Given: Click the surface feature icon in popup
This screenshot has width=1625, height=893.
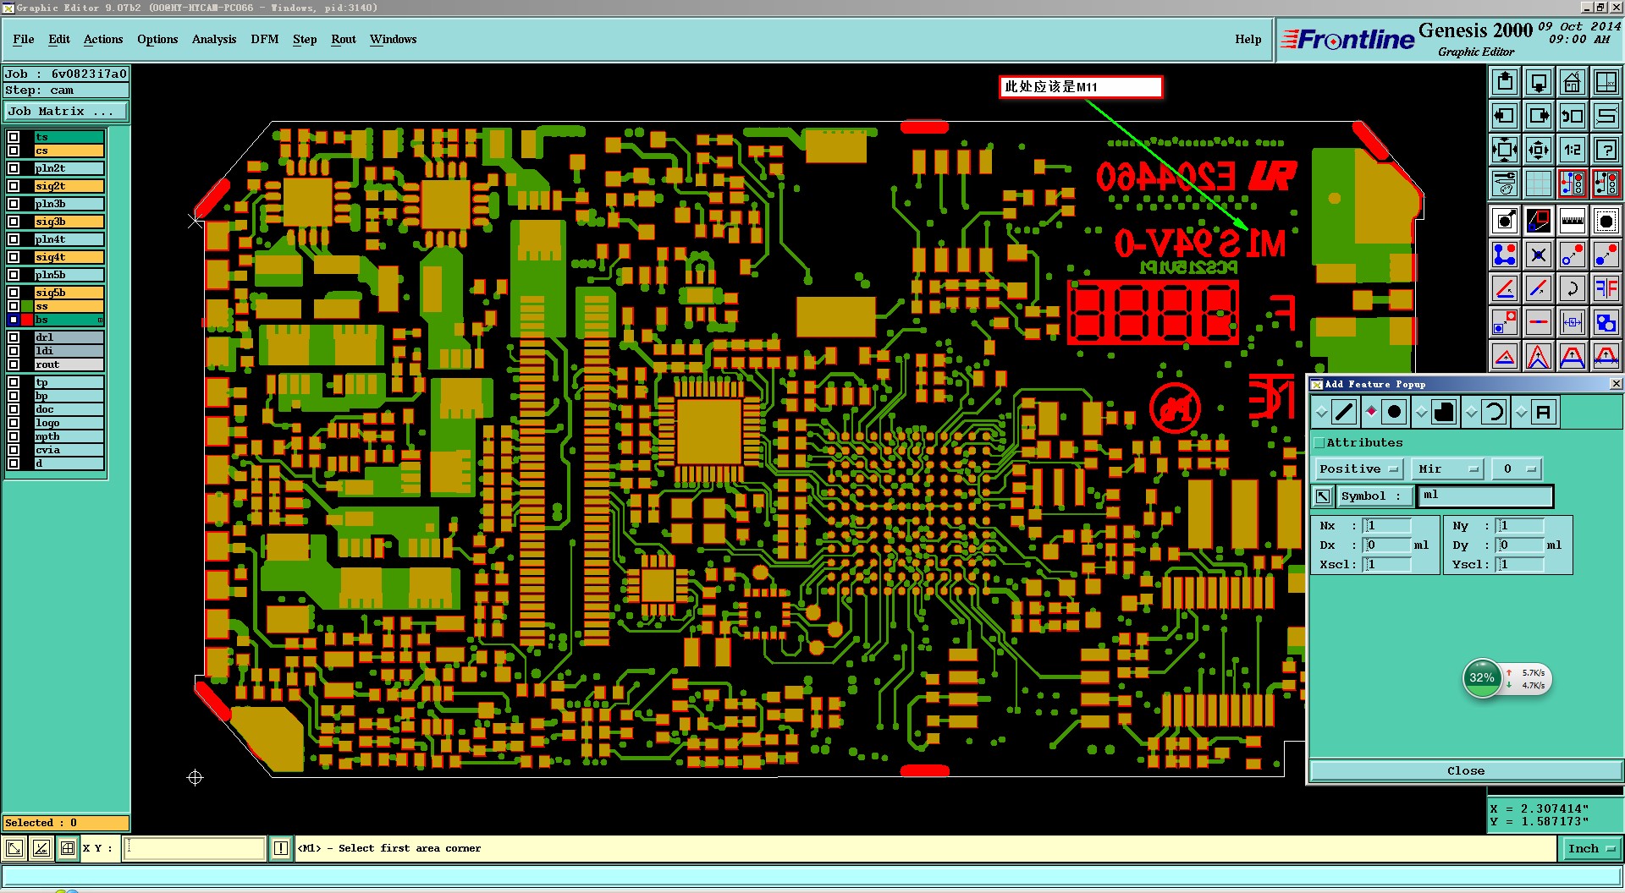Looking at the screenshot, I should [x=1444, y=413].
